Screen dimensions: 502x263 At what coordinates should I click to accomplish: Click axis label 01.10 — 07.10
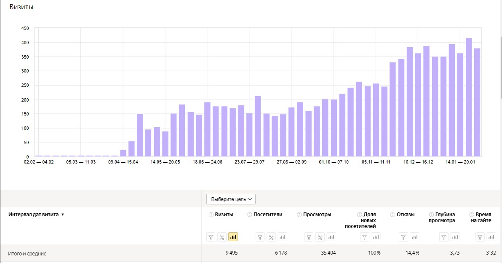point(334,162)
